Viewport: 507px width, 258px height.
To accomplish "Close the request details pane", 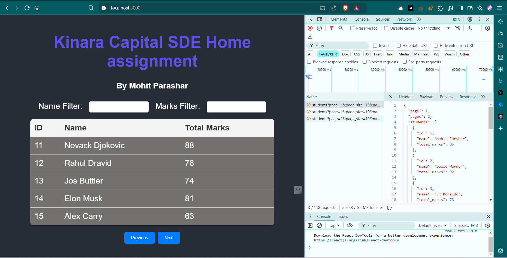I will (x=391, y=97).
